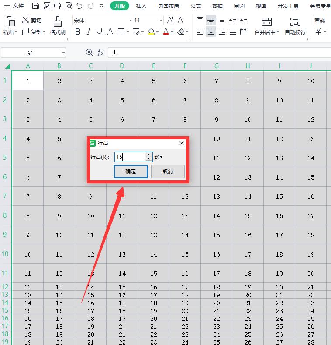Toggle Italic formatting
This screenshot has width=331, height=345.
click(x=88, y=32)
